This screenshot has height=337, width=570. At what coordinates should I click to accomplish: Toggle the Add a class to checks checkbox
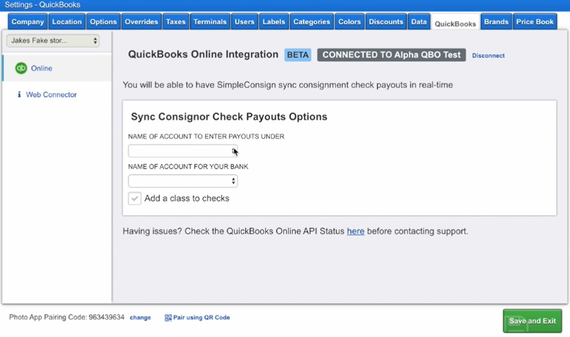134,198
